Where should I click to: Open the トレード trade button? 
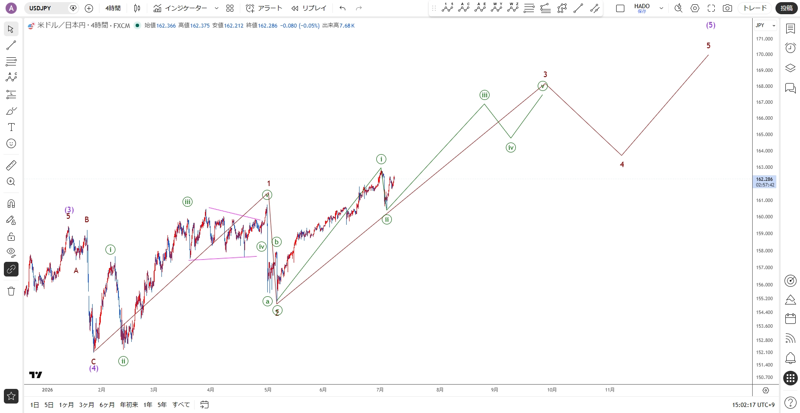click(755, 8)
